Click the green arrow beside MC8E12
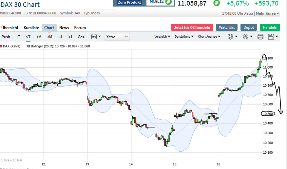This screenshot has width=287, height=169. [x=168, y=2]
